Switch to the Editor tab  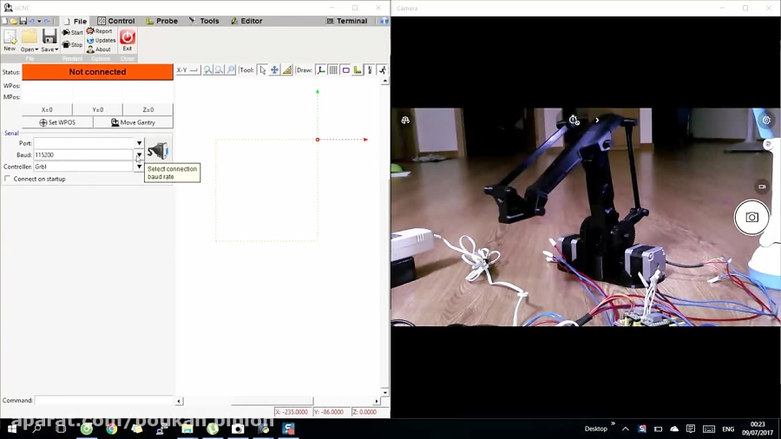click(246, 21)
